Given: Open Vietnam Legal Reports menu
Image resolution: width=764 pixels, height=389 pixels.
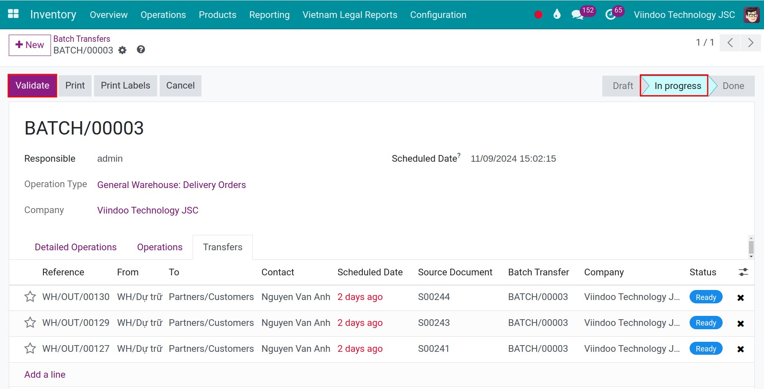Looking at the screenshot, I should click(350, 15).
